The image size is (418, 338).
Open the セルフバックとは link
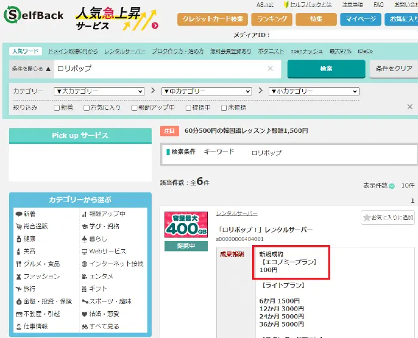(311, 5)
